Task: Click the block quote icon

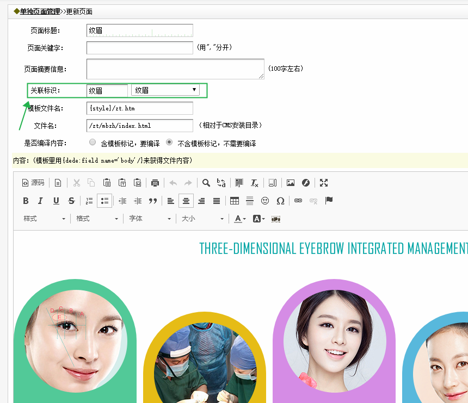Action: tap(153, 201)
